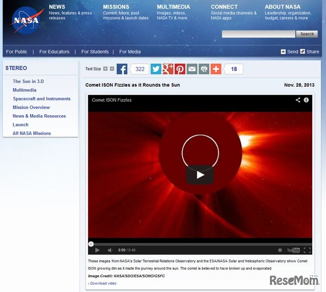
Task: Open the MULTIMEDIA navigation menu
Action: click(x=173, y=7)
